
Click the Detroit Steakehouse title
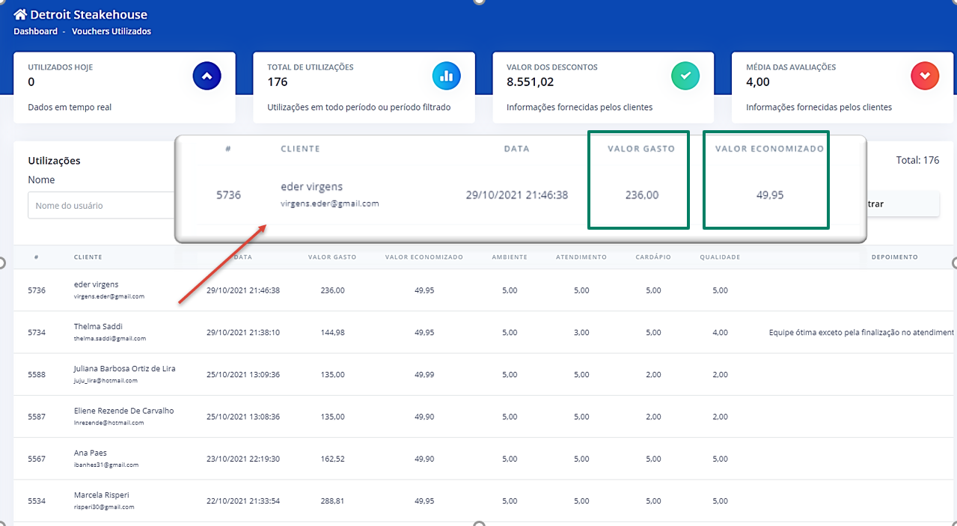[x=89, y=14]
